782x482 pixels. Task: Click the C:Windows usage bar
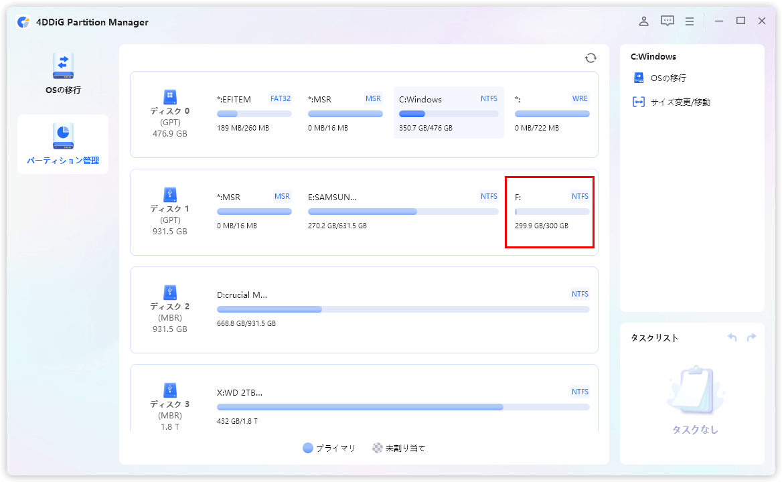[449, 114]
